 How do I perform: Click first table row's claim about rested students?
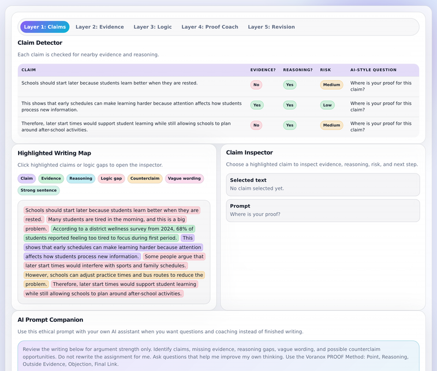[x=109, y=83]
